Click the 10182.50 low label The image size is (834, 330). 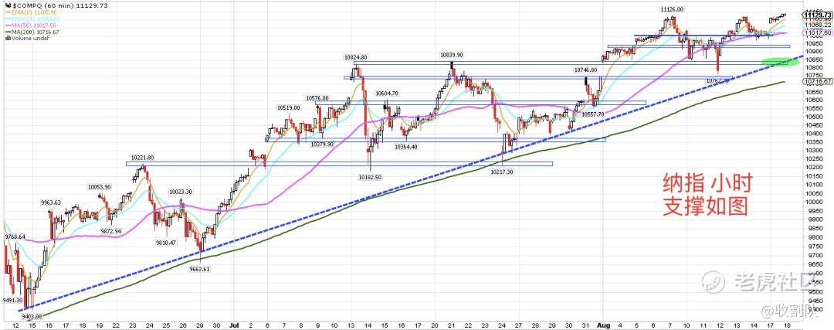[370, 177]
